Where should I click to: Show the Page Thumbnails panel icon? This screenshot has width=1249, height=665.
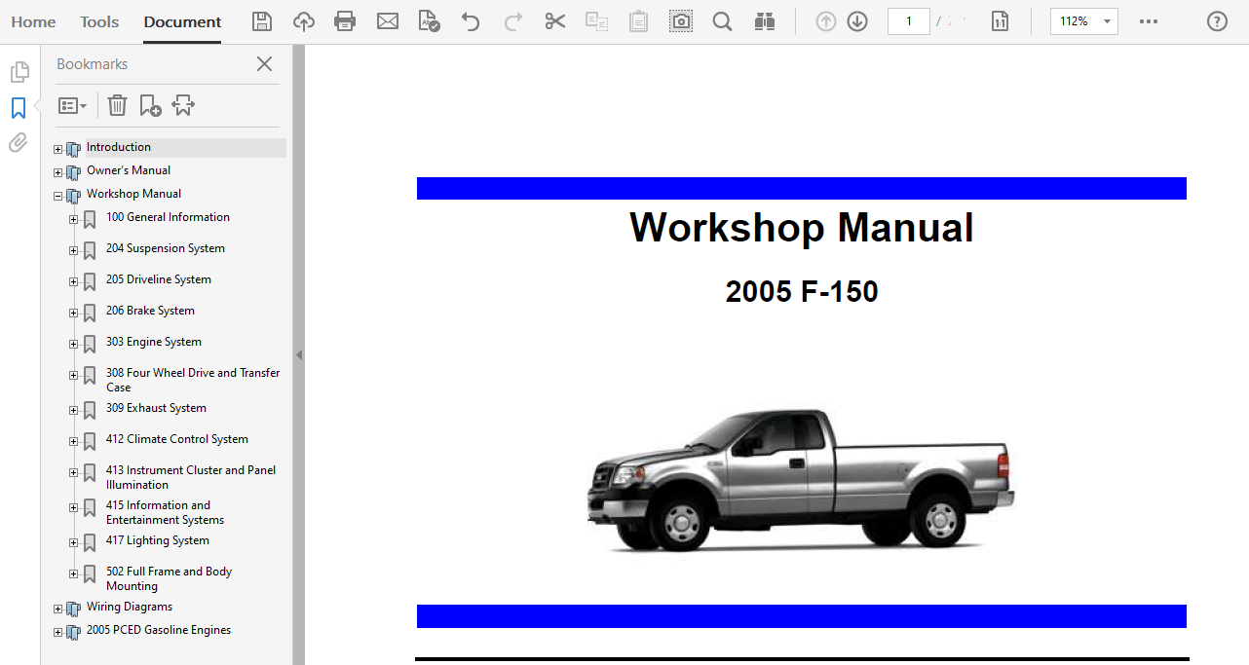(x=19, y=72)
